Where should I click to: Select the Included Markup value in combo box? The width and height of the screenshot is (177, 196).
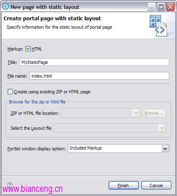86,148
